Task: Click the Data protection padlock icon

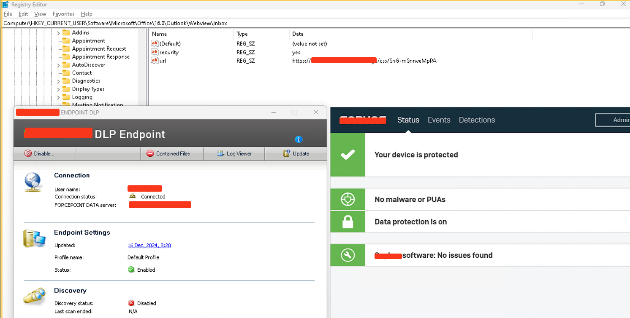Action: [348, 222]
